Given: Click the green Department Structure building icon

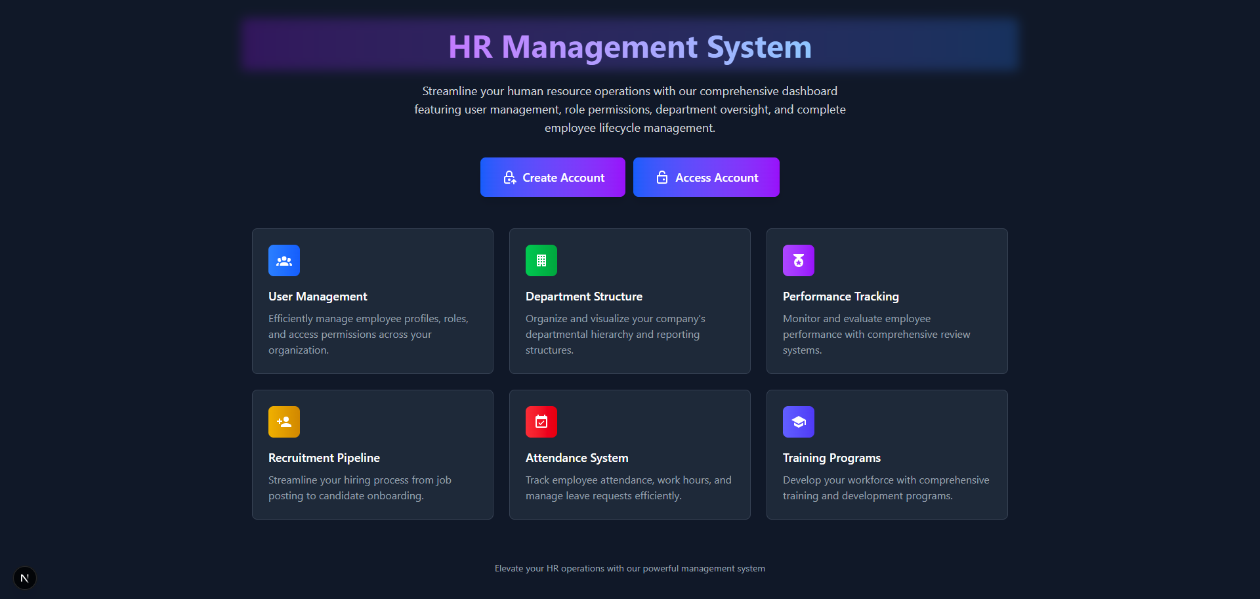Looking at the screenshot, I should point(541,260).
